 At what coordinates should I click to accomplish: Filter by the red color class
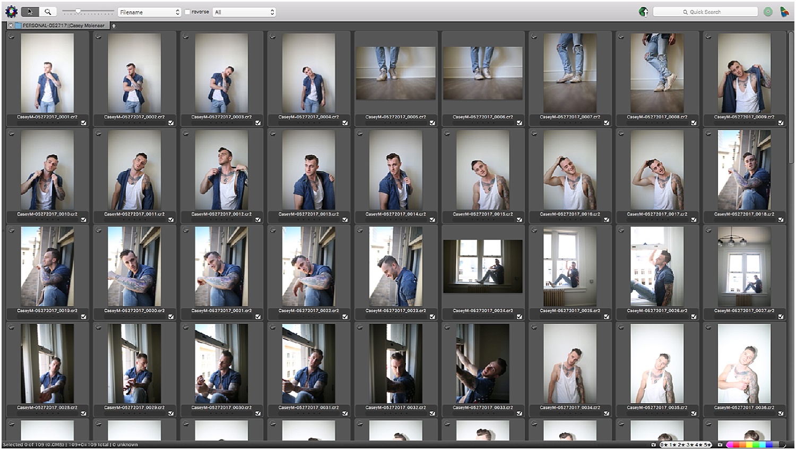pos(736,445)
